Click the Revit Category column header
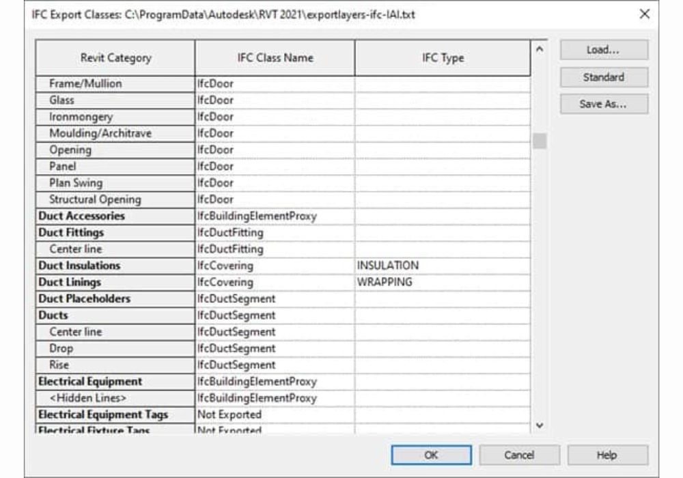Viewport: 683px width, 478px height. tap(115, 58)
